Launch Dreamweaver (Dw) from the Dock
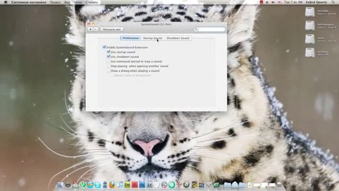Image resolution: width=339 pixels, height=191 pixels. pyautogui.click(x=127, y=185)
